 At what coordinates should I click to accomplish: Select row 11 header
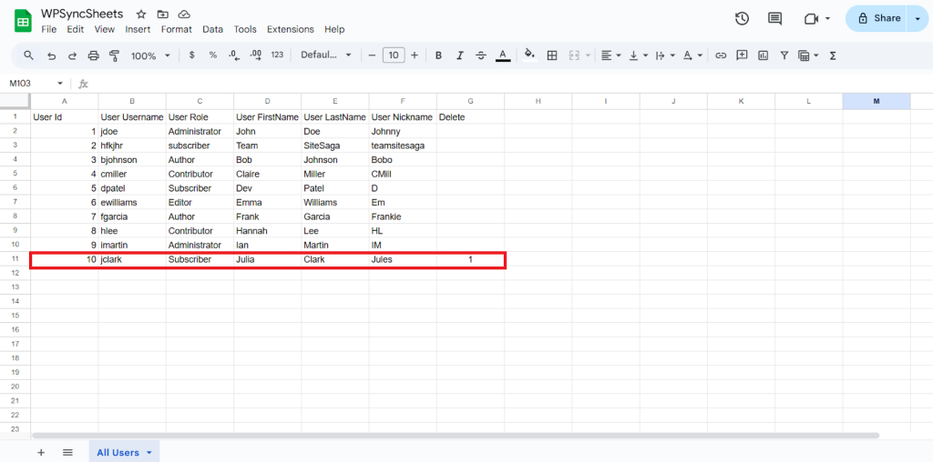click(15, 259)
